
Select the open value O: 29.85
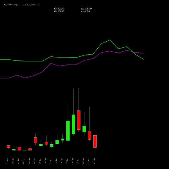point(59,11)
